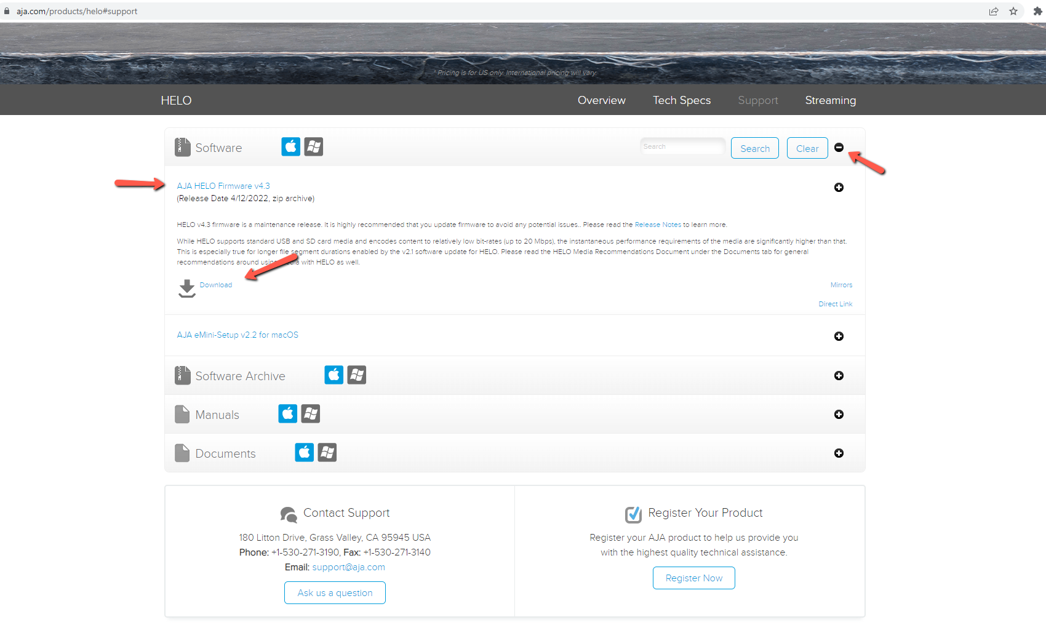Open the Mirrors link
This screenshot has height=625, width=1046.
[x=841, y=285]
